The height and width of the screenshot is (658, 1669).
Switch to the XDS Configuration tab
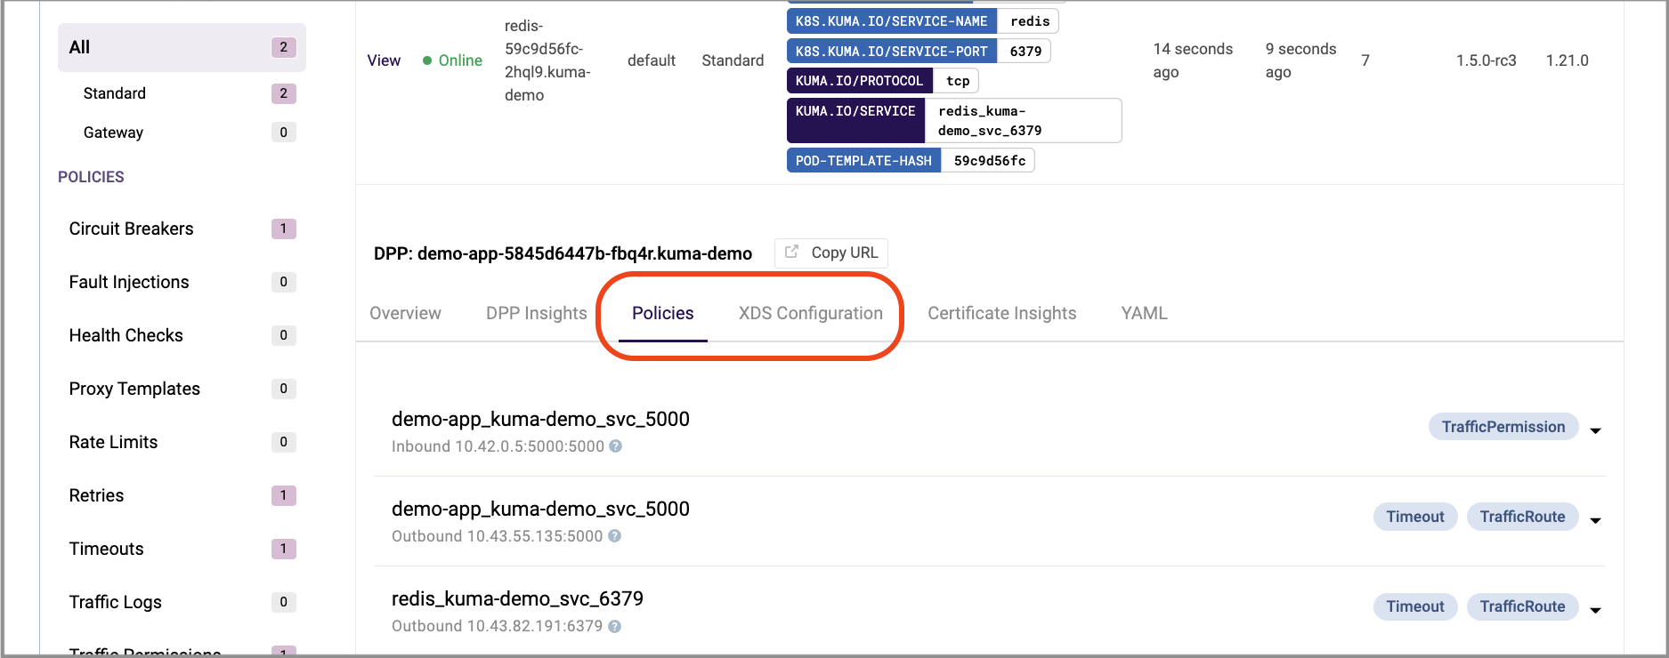tap(810, 313)
